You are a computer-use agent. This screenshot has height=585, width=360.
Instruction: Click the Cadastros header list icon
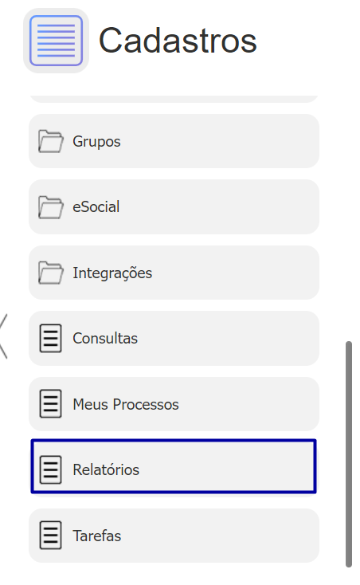click(57, 41)
